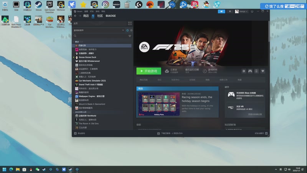
Task: Open the Xbox controller support card
Action: click(x=245, y=95)
